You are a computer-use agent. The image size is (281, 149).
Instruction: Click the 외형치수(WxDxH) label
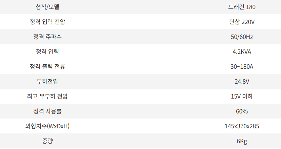47,126
